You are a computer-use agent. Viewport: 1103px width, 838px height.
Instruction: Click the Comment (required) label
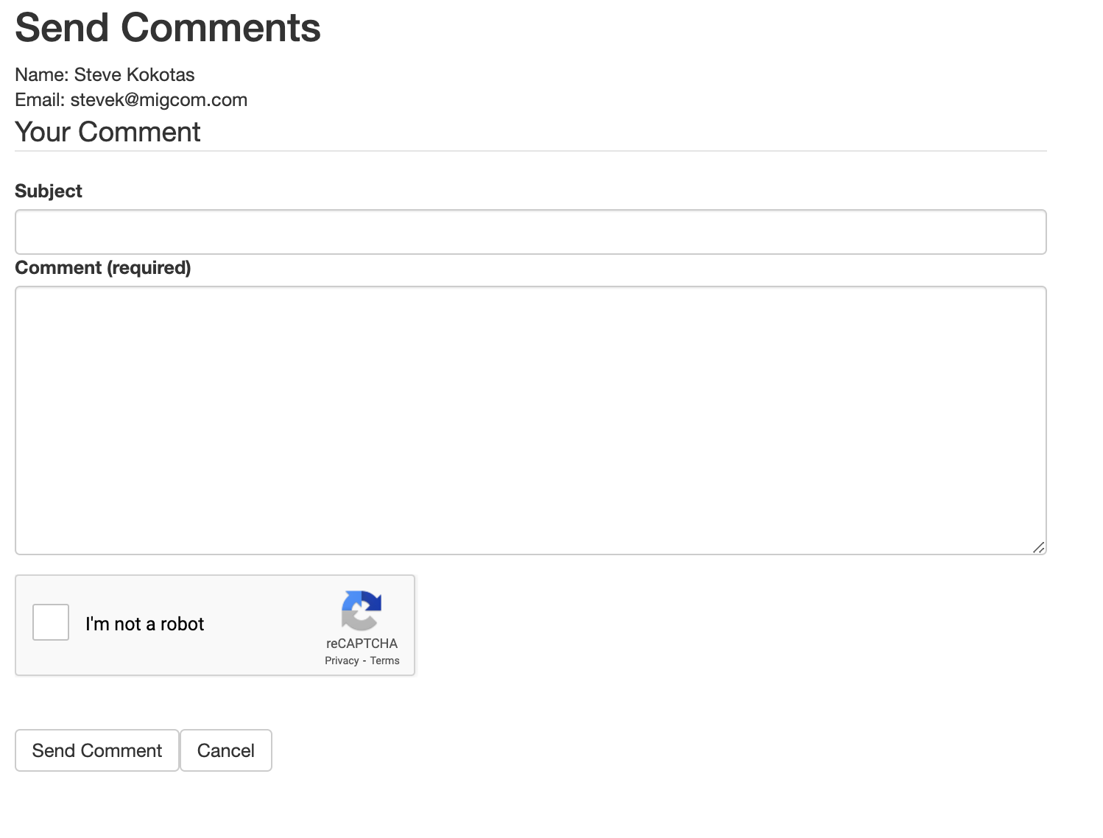pos(103,267)
